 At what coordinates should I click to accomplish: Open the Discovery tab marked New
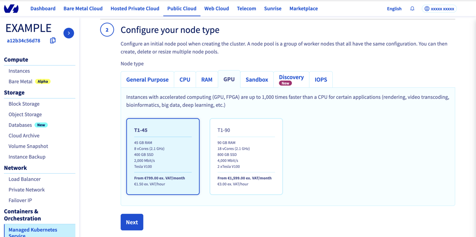pyautogui.click(x=291, y=79)
